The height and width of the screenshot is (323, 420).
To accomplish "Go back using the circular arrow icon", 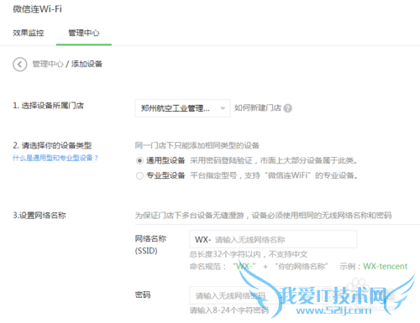I will [x=19, y=65].
